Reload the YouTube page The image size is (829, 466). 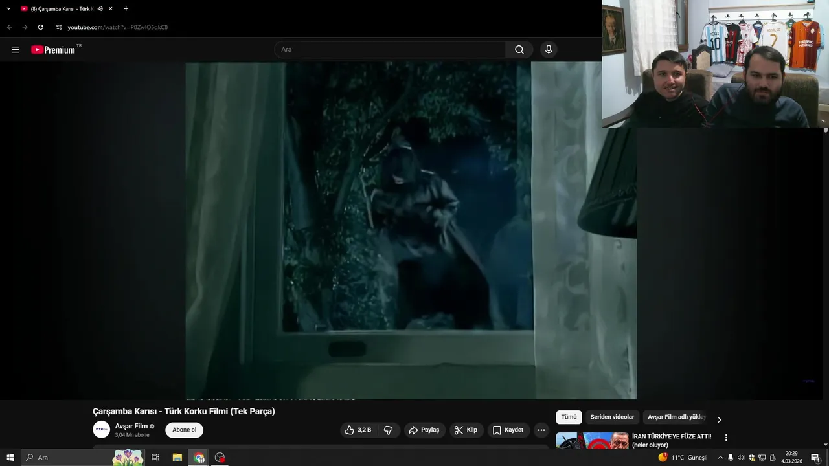tap(40, 27)
